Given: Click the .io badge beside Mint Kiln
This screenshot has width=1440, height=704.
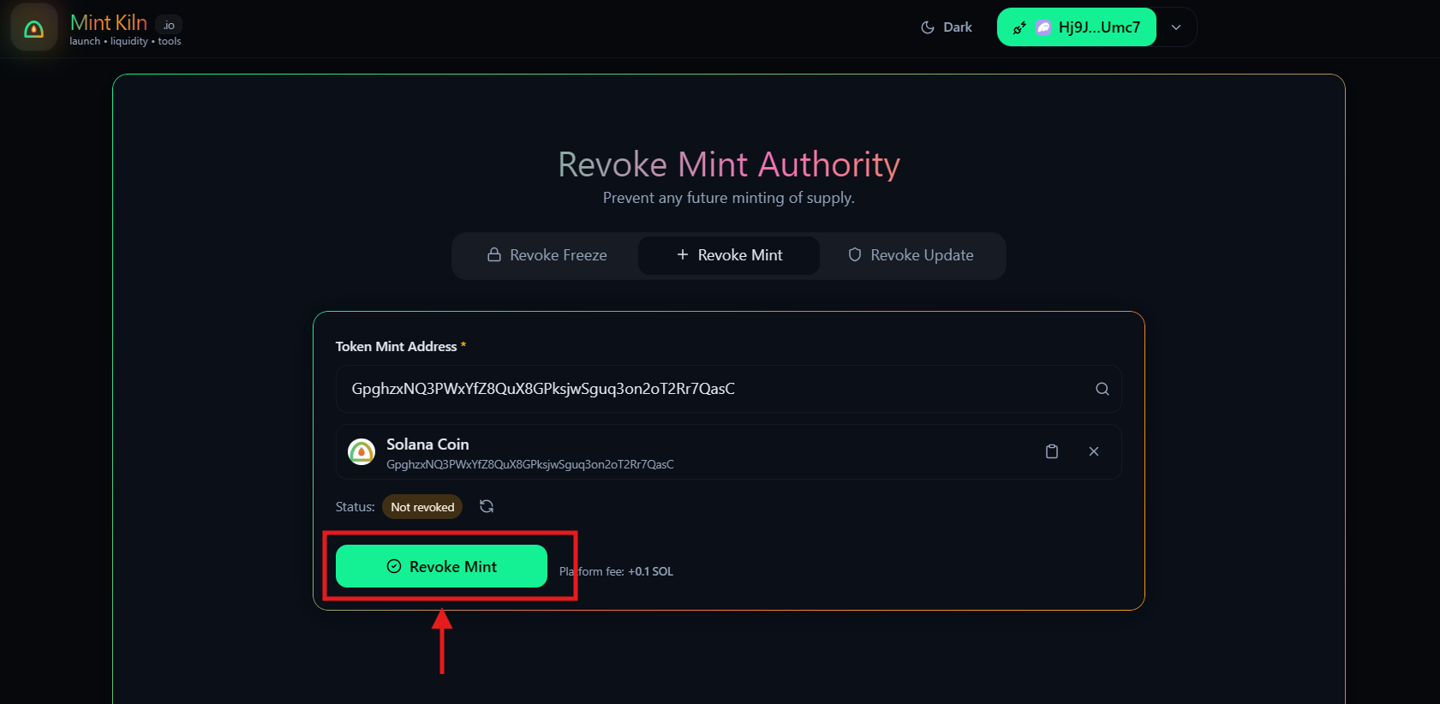Looking at the screenshot, I should (169, 25).
